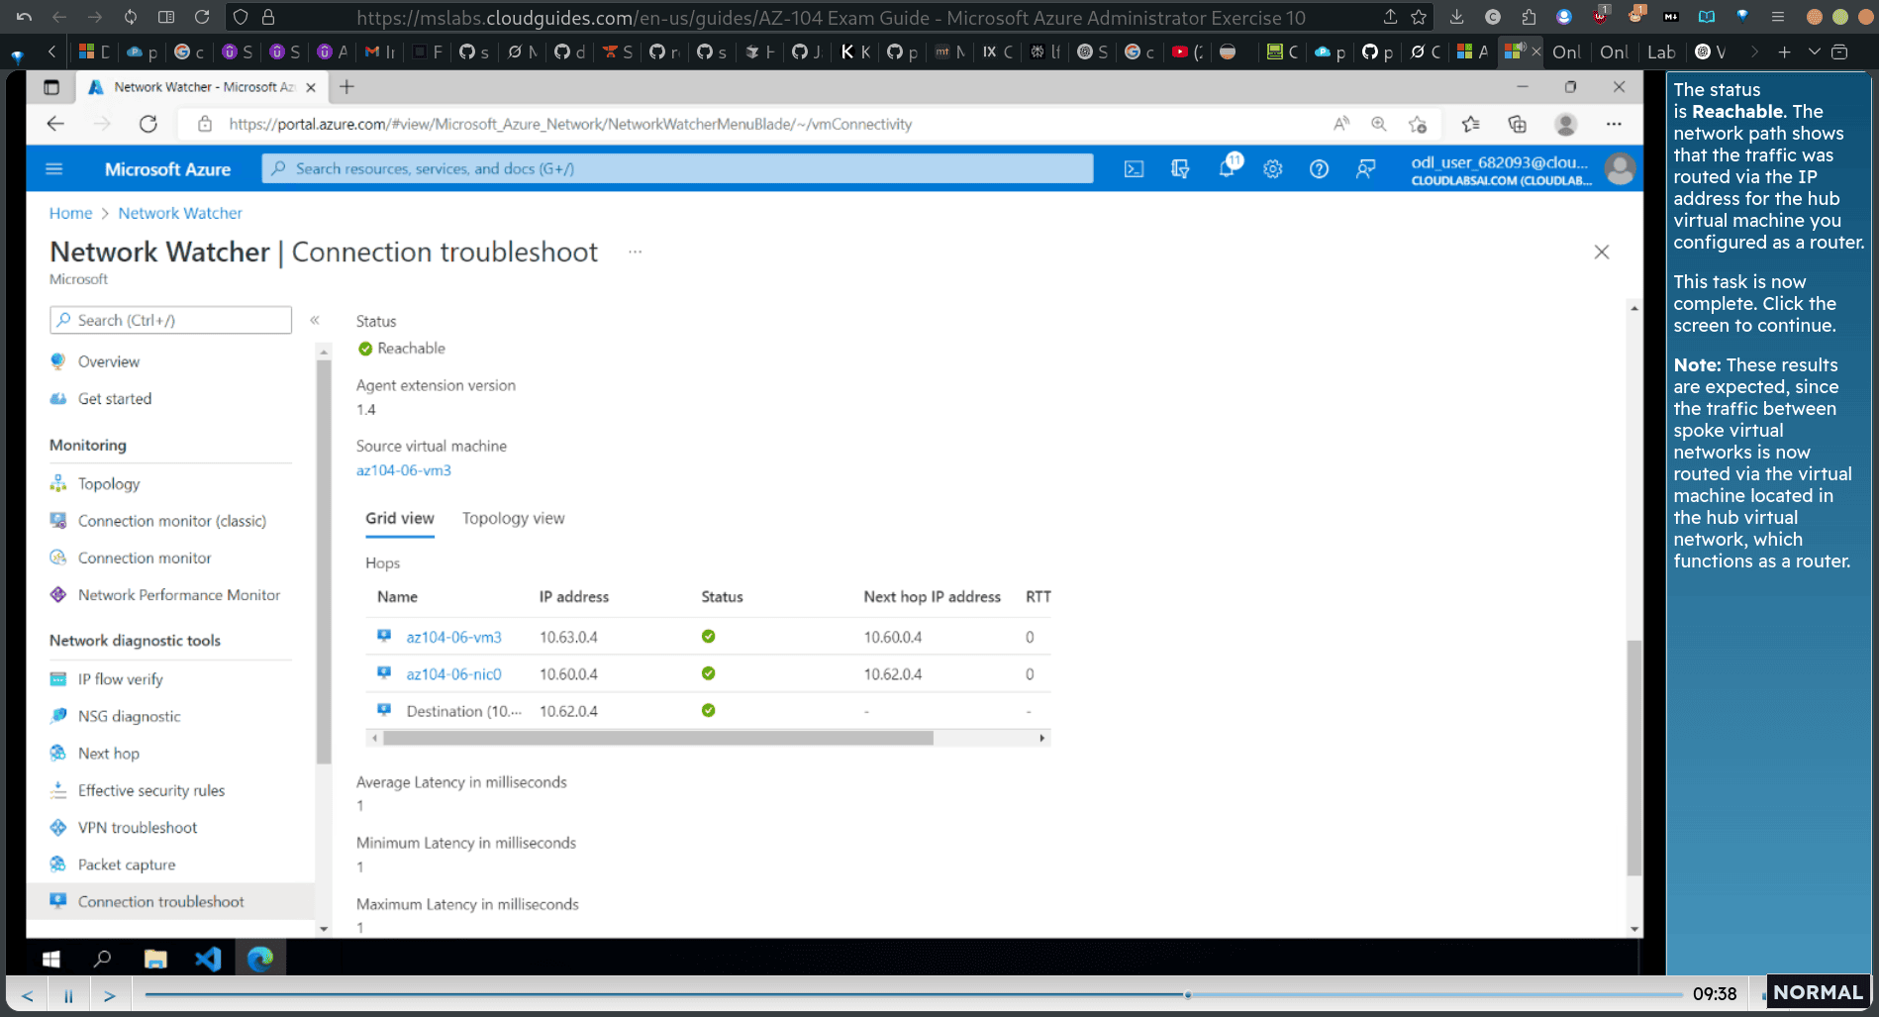The image size is (1879, 1017).
Task: Open Windows taskbar search
Action: (102, 959)
